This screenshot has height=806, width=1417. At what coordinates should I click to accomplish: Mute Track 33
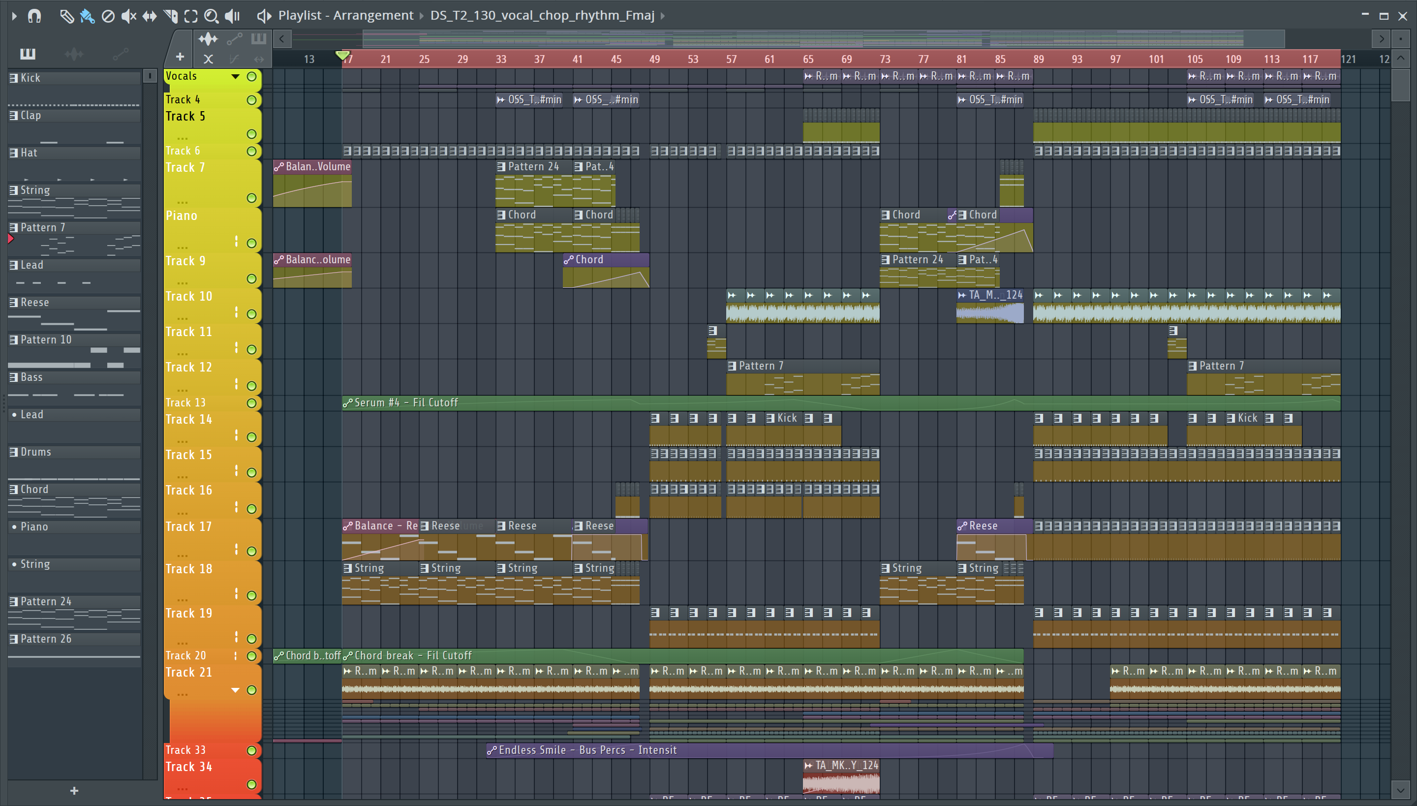point(251,751)
